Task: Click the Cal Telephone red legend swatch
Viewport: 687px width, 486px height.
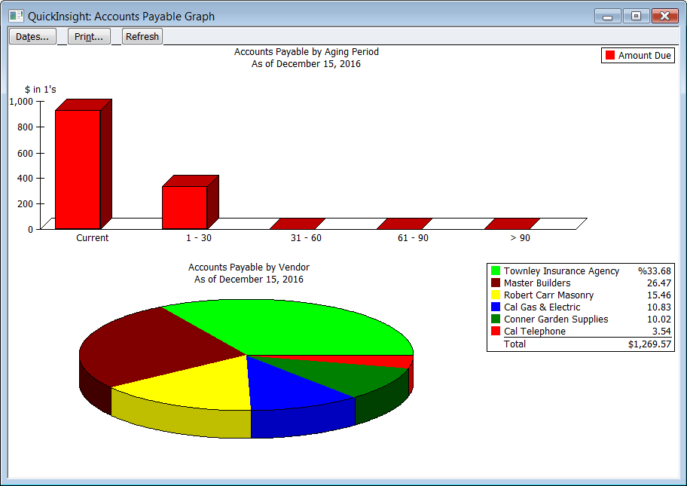Action: pos(496,332)
